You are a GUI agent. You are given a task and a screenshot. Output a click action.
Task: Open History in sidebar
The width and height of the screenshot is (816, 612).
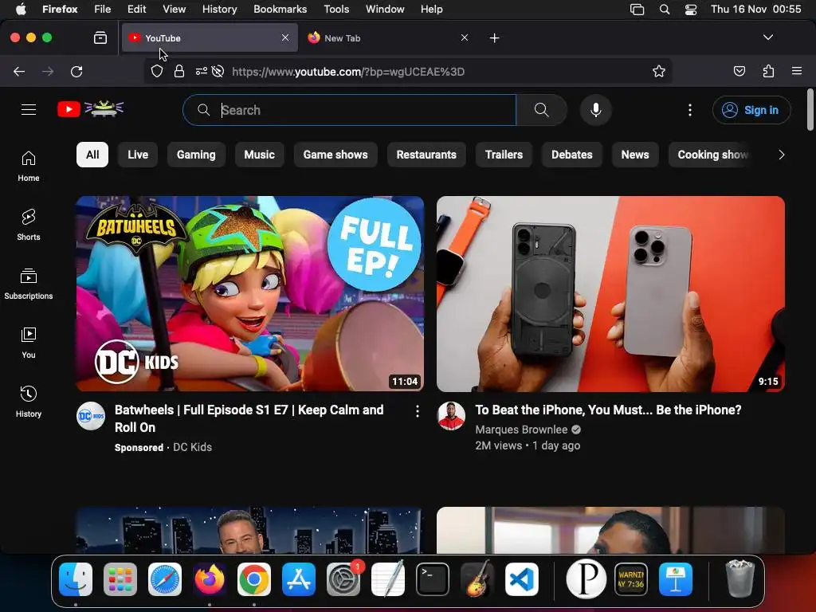tap(29, 402)
